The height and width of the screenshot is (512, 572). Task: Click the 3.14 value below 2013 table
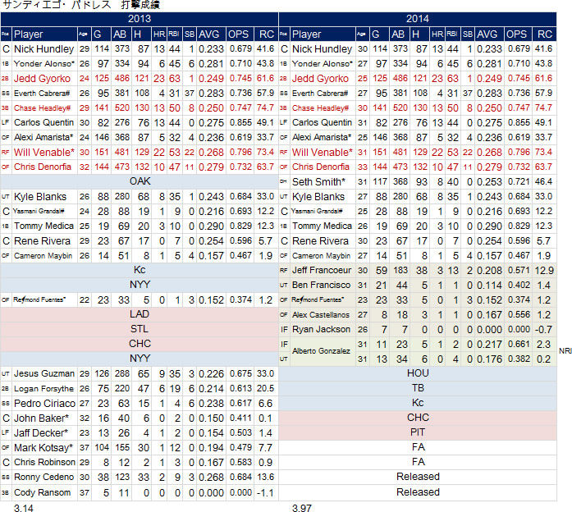coord(23,508)
